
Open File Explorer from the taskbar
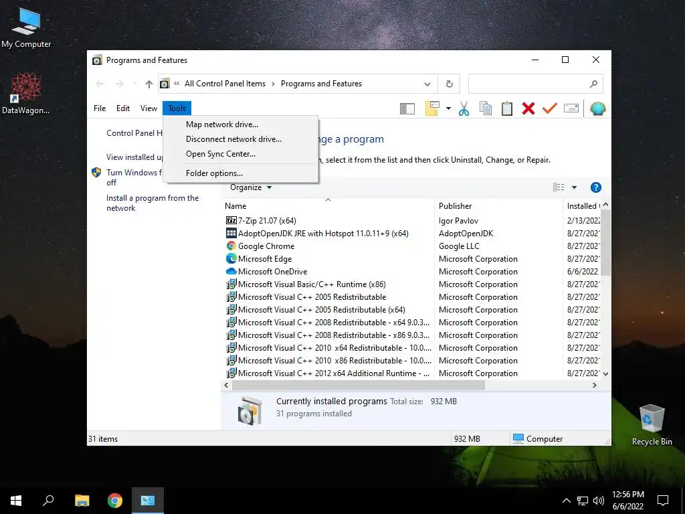point(82,501)
